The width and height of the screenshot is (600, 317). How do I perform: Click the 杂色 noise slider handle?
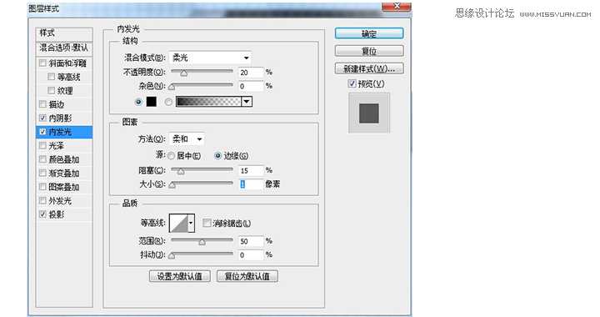172,87
